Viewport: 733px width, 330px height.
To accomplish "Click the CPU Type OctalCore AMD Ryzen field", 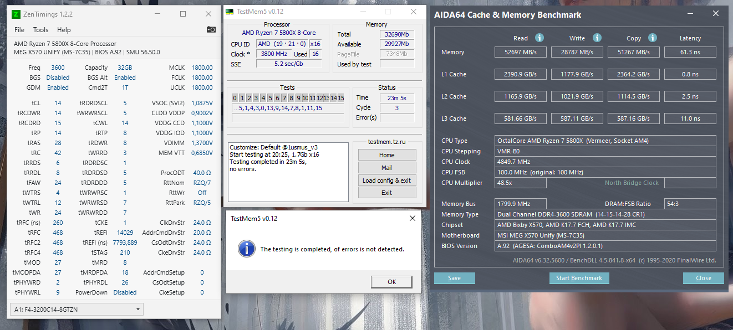I will (605, 141).
